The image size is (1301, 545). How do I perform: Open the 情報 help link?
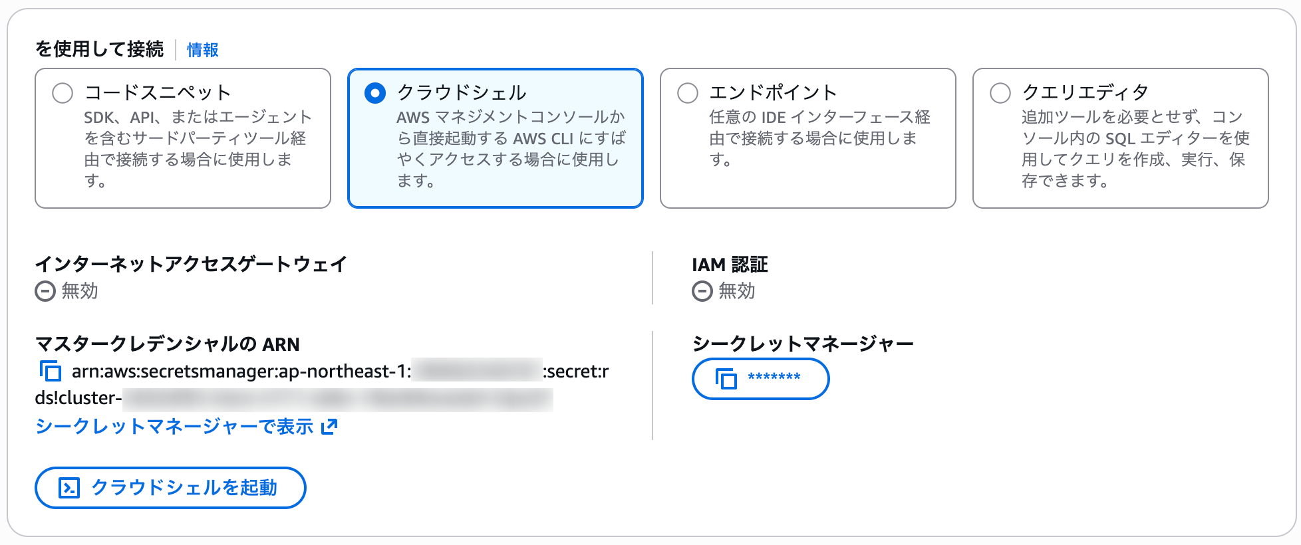coord(202,49)
